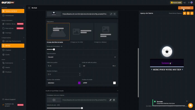The image size is (195, 110).
Task: Collapse the Indispensables sidebar section
Action: point(24,38)
